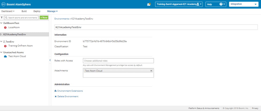Click the Environments breadcrumb link
Viewport: 261px width, 111px height.
point(62,19)
